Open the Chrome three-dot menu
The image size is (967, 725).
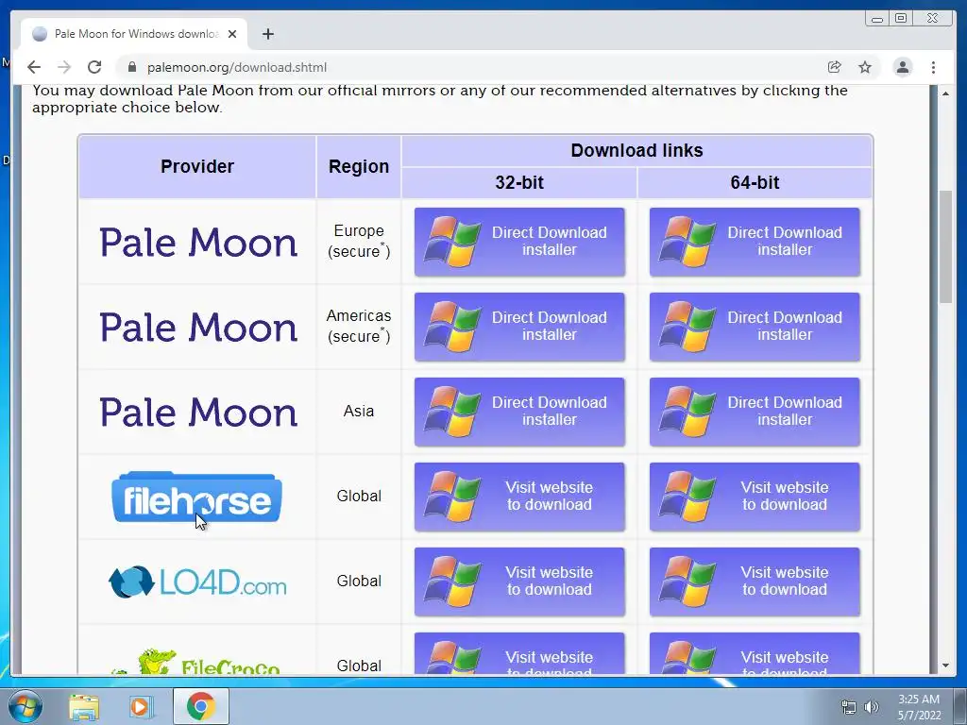tap(934, 67)
